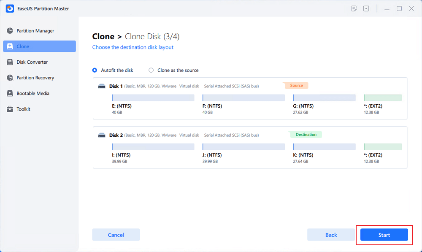The image size is (422, 252).
Task: Click the J: (NTFS) partition on destination disk
Action: (x=243, y=146)
